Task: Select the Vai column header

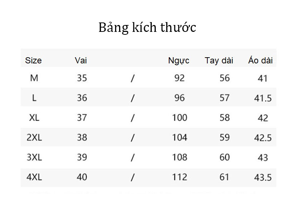Action: 81,60
